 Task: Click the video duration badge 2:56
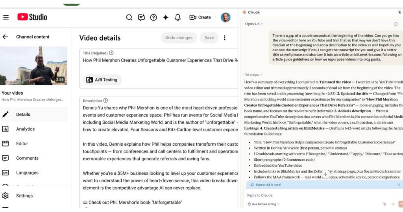coord(60,80)
